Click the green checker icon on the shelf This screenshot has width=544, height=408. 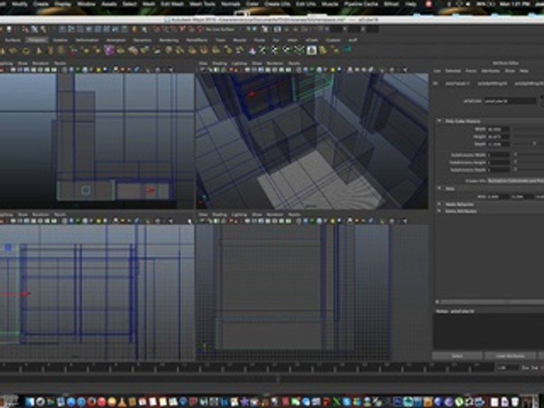(x=299, y=50)
